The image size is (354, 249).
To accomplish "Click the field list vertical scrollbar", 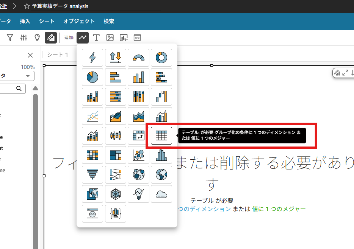I will (35, 171).
